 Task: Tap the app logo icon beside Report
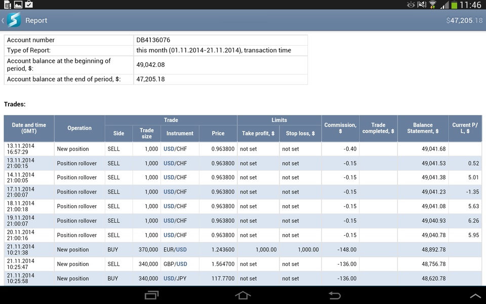[x=14, y=20]
